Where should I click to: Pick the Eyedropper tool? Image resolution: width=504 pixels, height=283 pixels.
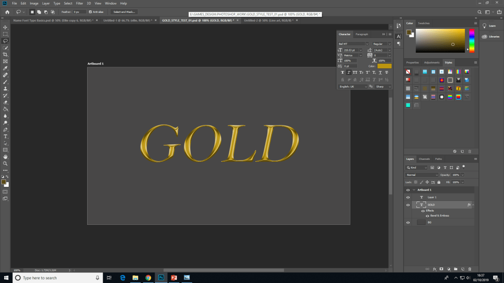tap(6, 68)
